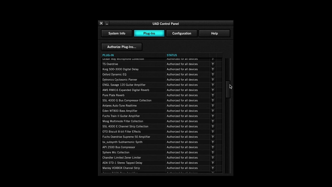Select Moog Multimode Filter Collection name
The height and width of the screenshot is (187, 332).
(123, 121)
